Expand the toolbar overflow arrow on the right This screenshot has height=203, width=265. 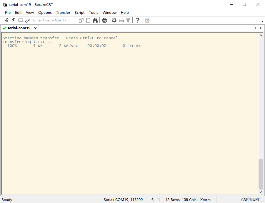(x=263, y=22)
